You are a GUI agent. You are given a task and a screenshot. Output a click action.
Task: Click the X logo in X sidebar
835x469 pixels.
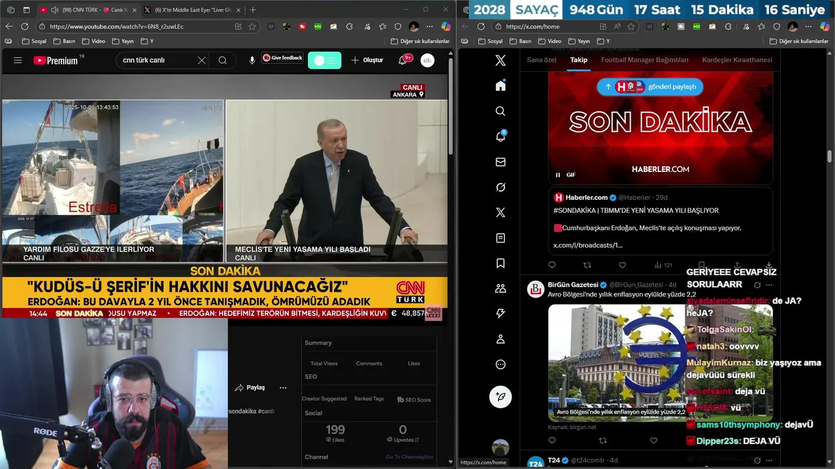tap(500, 61)
